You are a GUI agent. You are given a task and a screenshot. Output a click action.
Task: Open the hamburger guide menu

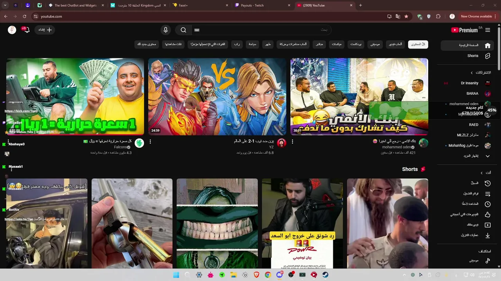488,30
